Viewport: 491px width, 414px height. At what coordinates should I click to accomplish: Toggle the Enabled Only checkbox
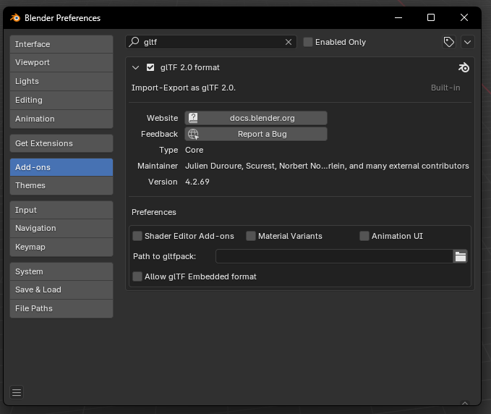(x=308, y=42)
